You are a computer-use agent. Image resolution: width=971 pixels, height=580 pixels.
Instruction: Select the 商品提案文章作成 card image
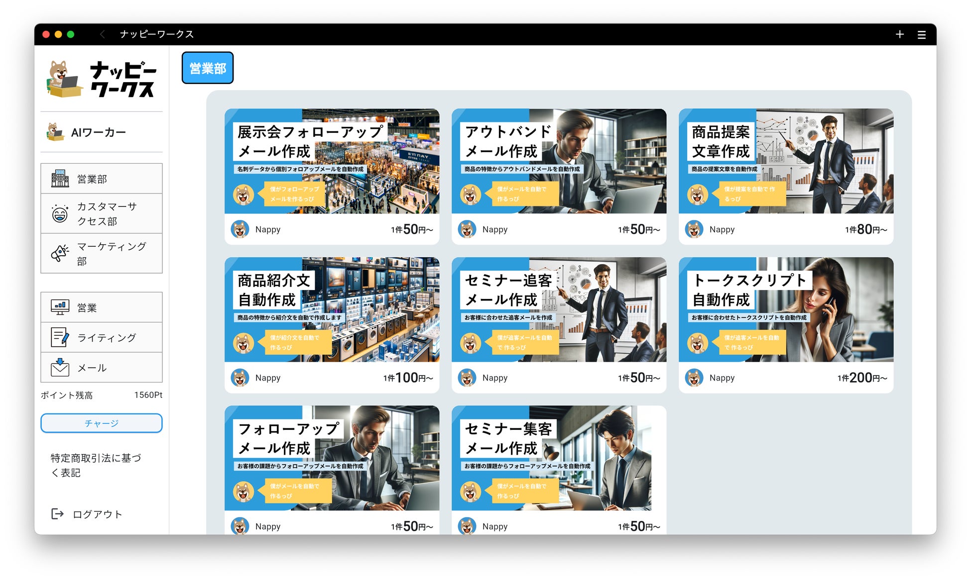785,161
